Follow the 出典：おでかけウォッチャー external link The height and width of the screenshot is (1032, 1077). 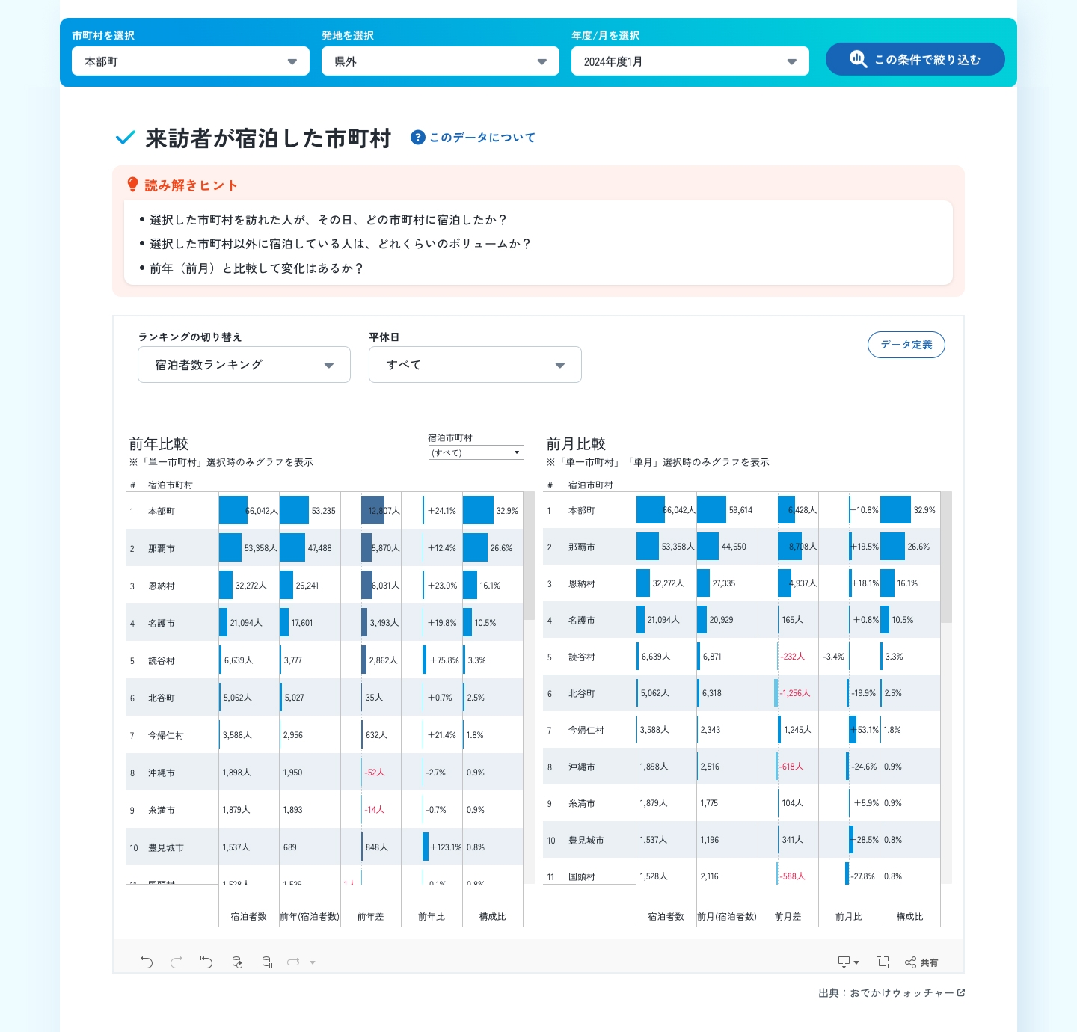tap(890, 992)
